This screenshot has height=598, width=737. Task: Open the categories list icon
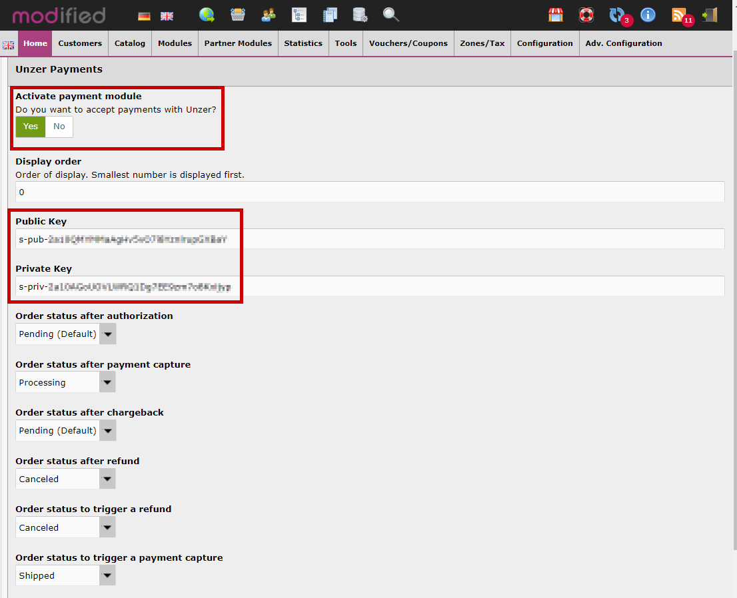tap(299, 15)
